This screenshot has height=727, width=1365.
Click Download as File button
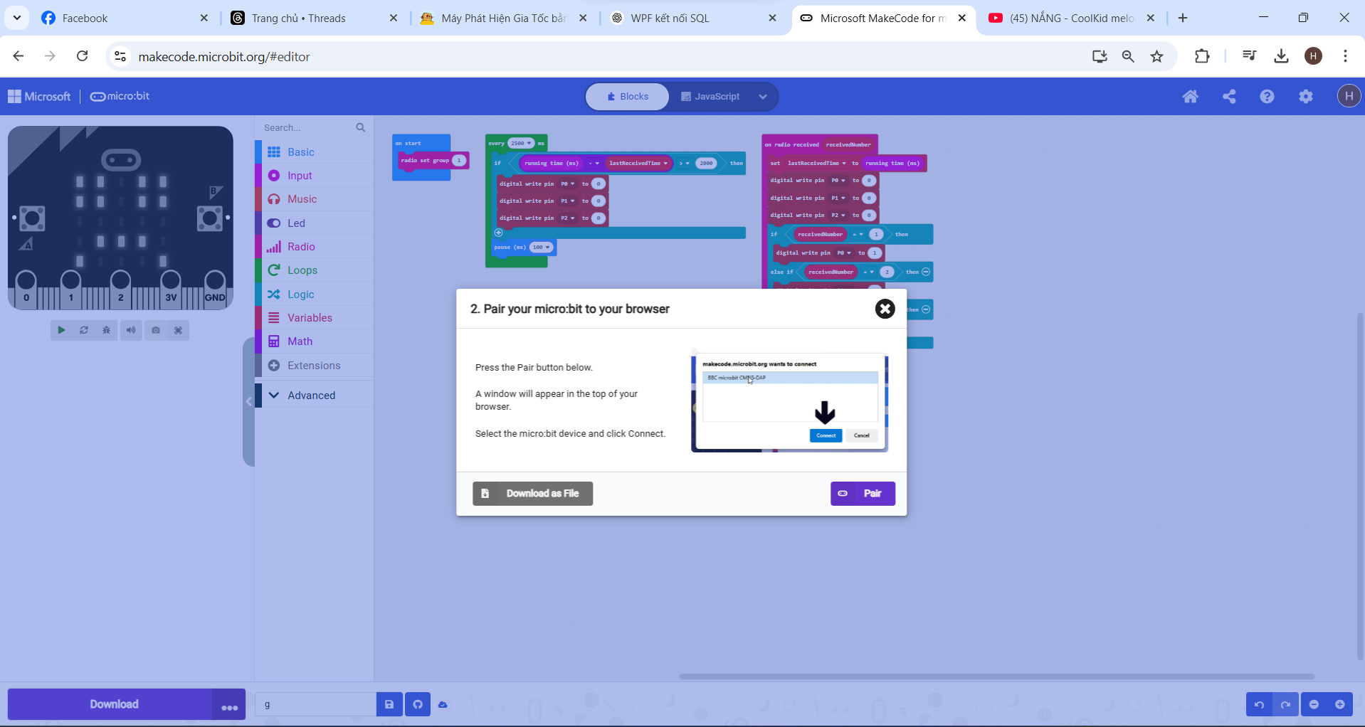(x=532, y=494)
